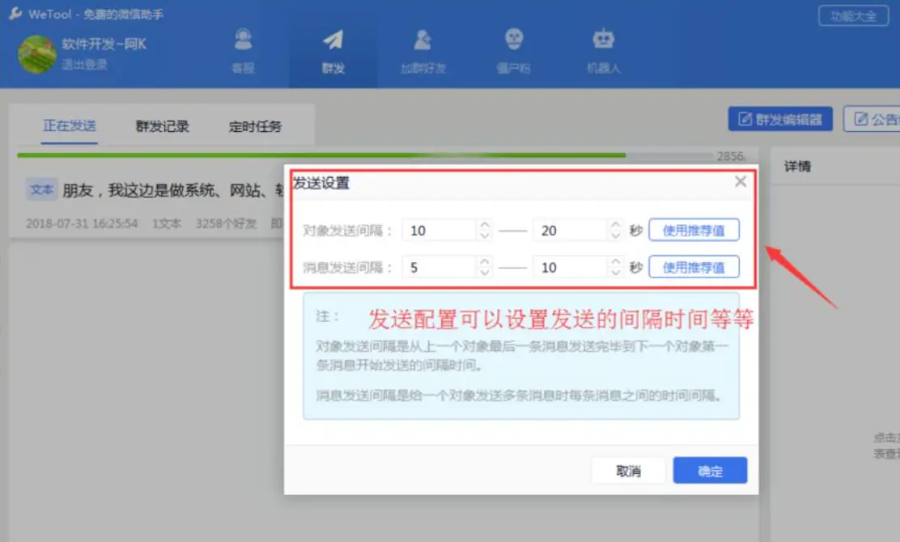Use recommended value for 消息发送间隔

coord(694,267)
